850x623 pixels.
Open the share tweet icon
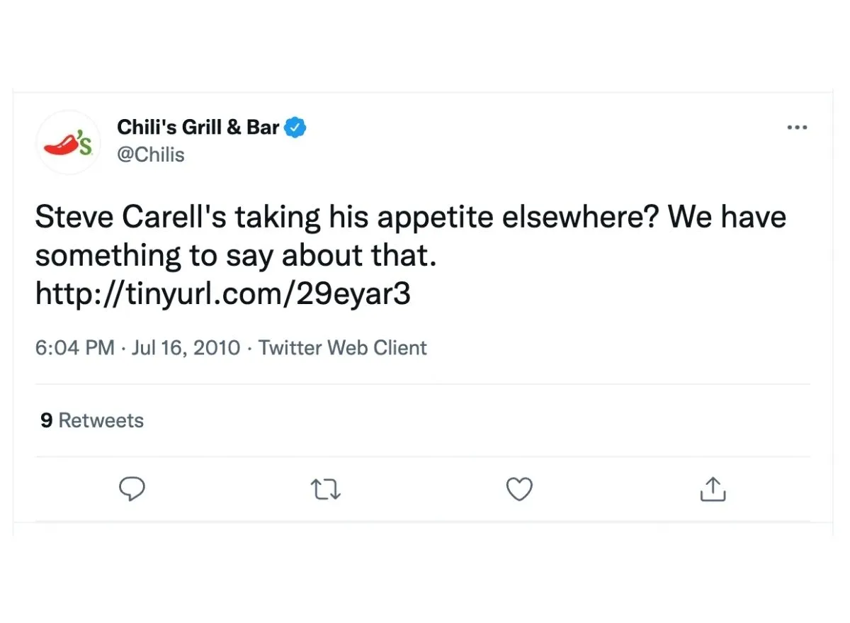713,489
